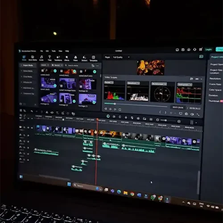The image size is (223, 223).
Task: Click the player volume speaker icon
Action: pyautogui.click(x=192, y=114)
